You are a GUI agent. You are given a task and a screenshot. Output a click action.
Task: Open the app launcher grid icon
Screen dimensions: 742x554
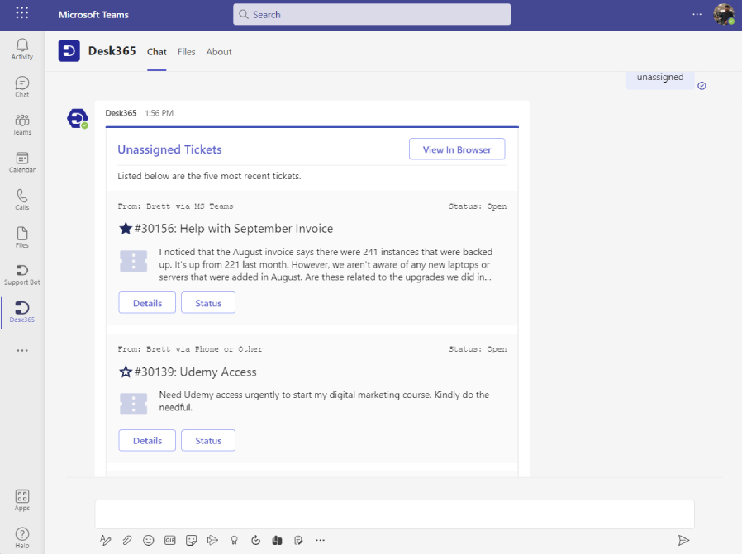(x=22, y=12)
